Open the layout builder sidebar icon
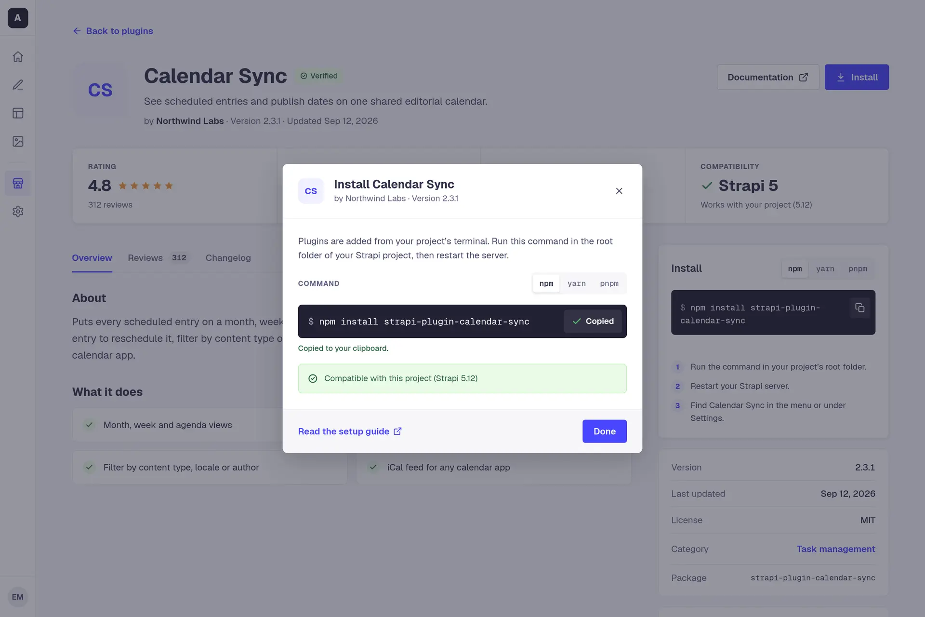This screenshot has width=925, height=617. [x=18, y=113]
